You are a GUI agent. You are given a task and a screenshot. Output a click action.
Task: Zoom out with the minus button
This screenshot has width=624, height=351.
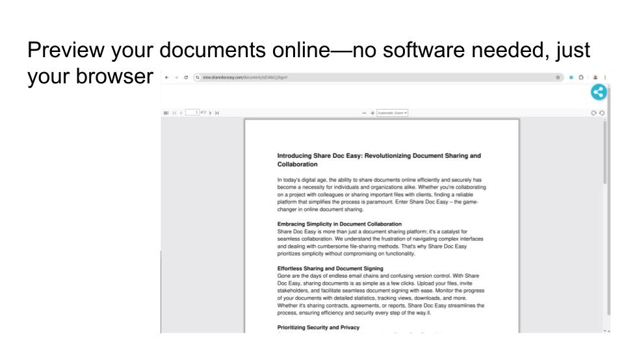(364, 113)
